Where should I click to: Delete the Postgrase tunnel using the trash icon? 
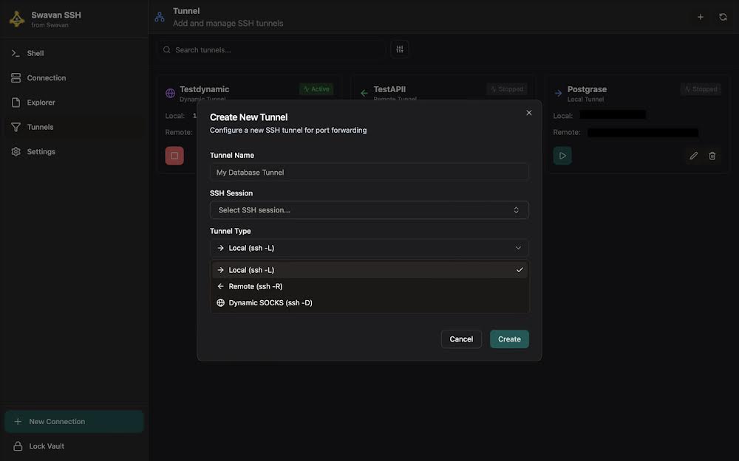[x=711, y=154]
